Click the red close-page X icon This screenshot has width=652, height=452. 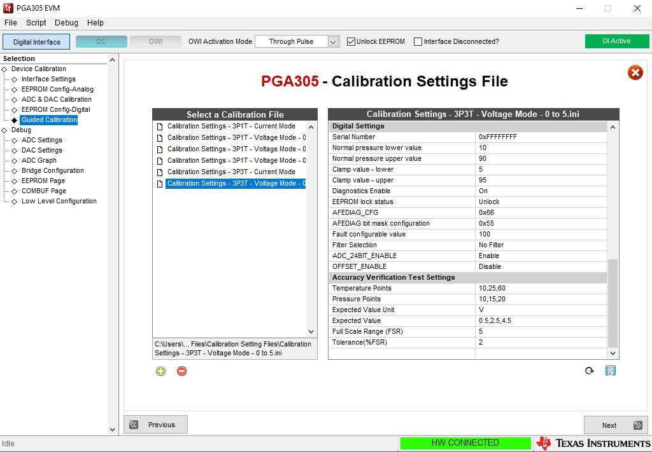point(635,73)
